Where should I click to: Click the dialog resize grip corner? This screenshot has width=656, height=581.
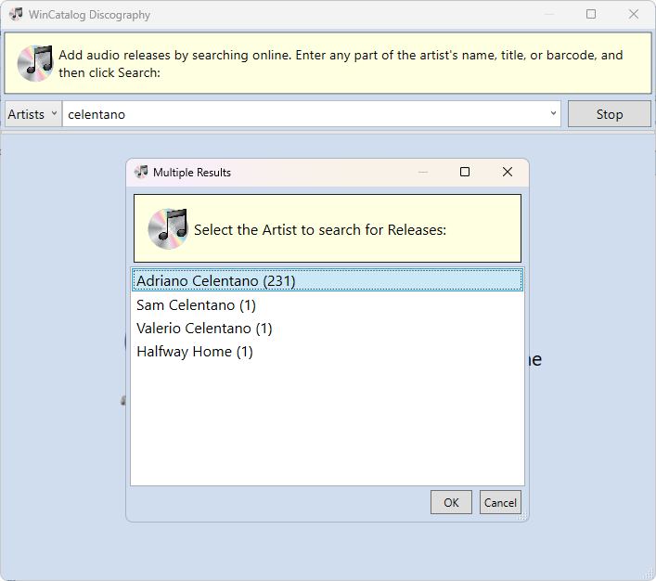tap(522, 513)
